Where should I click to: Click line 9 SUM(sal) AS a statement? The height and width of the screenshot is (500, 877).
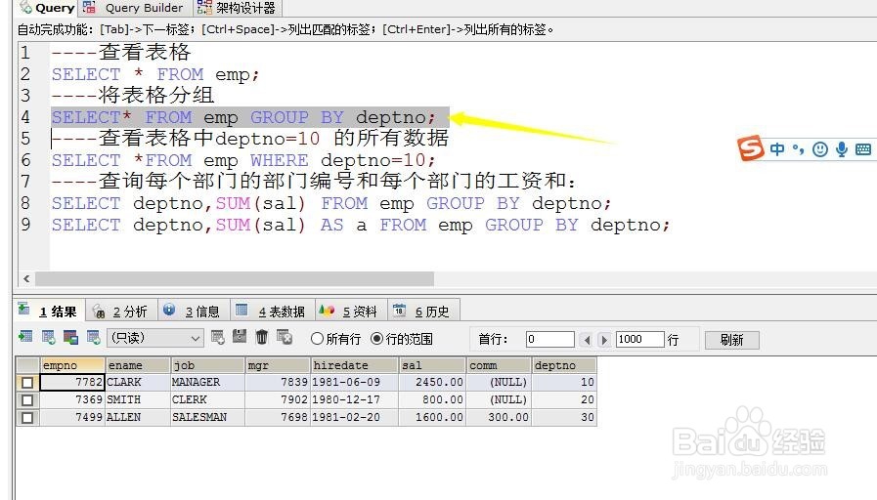pos(361,225)
